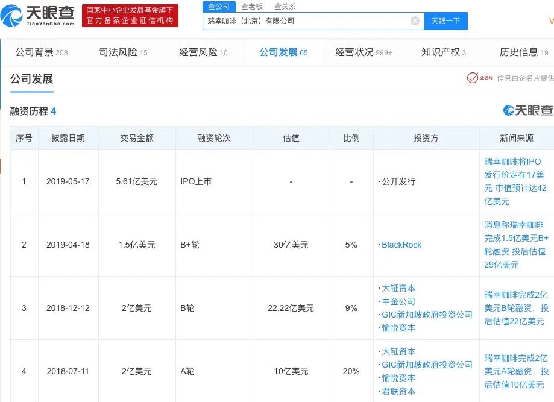Select the 查老板 search tab
The width and height of the screenshot is (554, 402).
[x=252, y=7]
